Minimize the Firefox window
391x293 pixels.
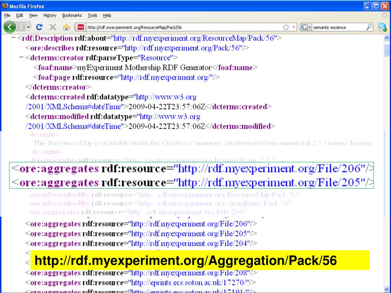(368, 6)
